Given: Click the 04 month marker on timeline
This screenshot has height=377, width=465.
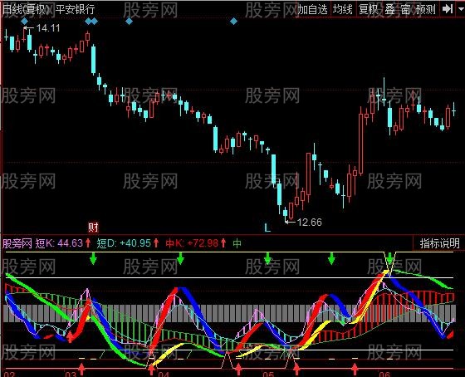Looking at the screenshot, I should coord(164,374).
